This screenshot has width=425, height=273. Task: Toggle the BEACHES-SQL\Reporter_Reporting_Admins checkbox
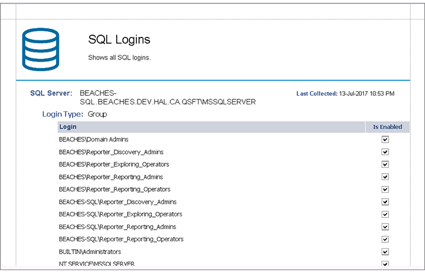pyautogui.click(x=385, y=227)
